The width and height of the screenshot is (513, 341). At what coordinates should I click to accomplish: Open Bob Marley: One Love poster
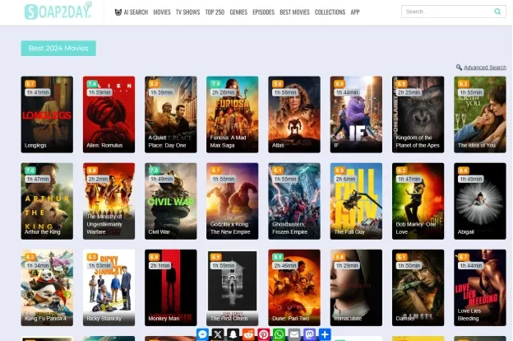point(418,201)
